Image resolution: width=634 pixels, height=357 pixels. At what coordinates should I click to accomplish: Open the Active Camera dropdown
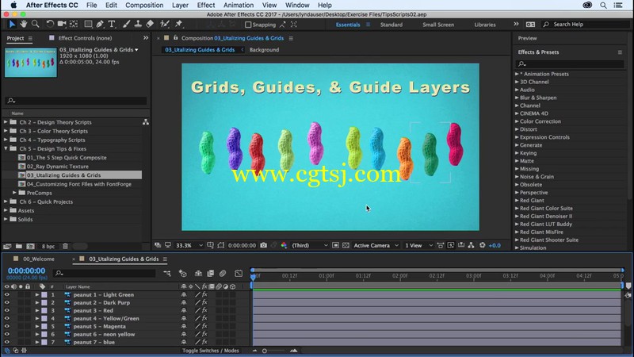(376, 245)
